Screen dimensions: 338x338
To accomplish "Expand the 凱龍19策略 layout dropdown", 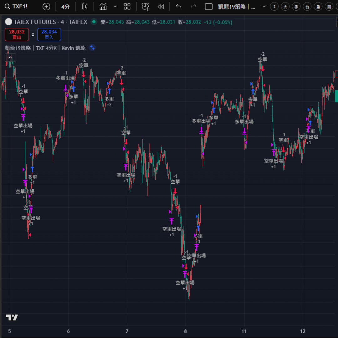I will (x=264, y=7).
